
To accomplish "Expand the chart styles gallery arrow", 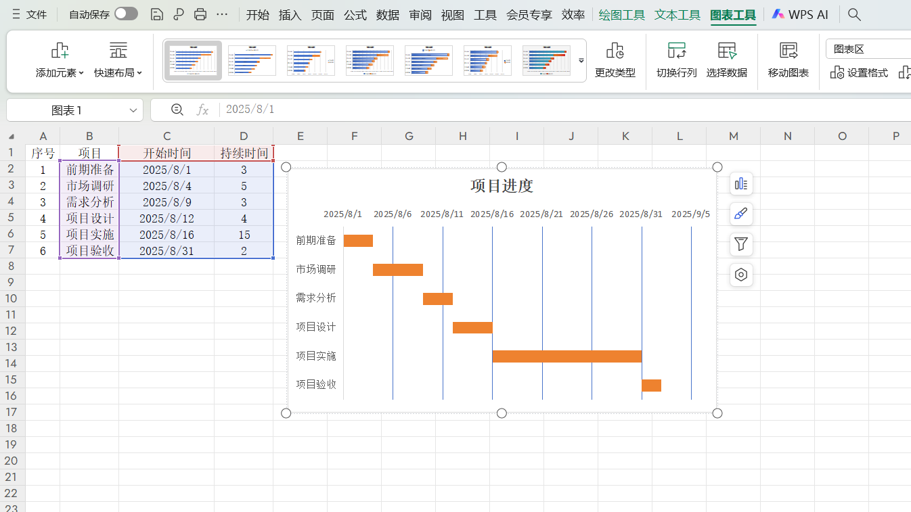I will (x=581, y=60).
